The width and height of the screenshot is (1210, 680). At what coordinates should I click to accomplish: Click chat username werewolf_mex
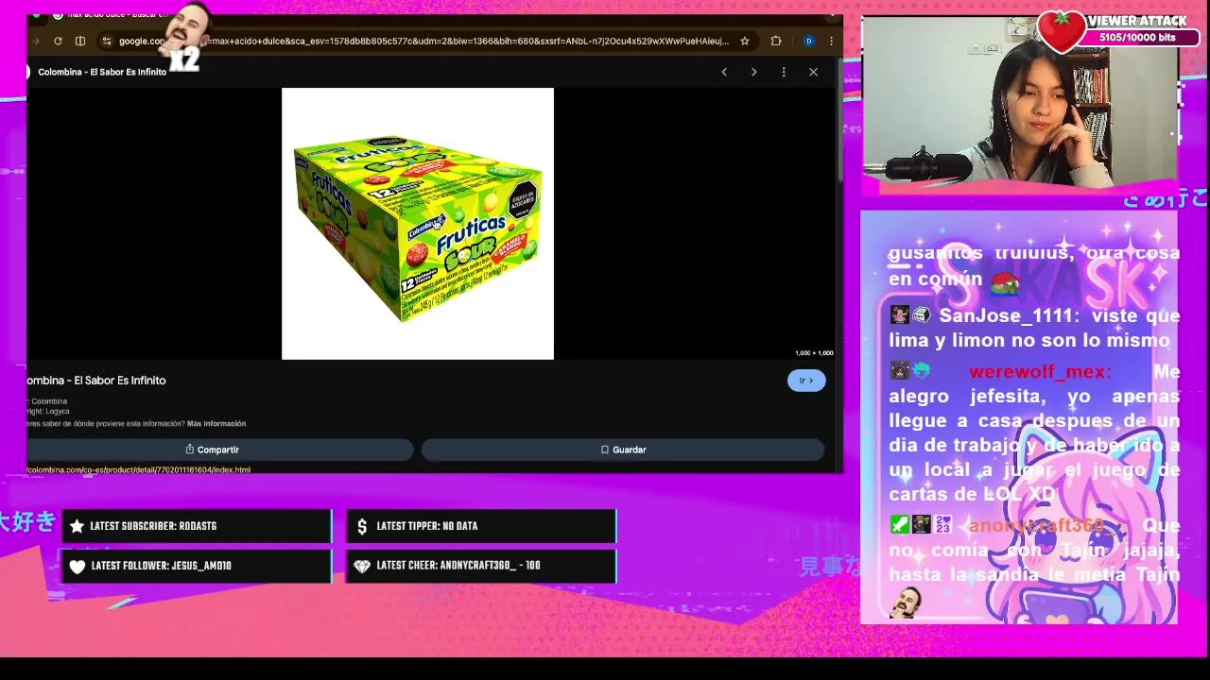point(1040,371)
